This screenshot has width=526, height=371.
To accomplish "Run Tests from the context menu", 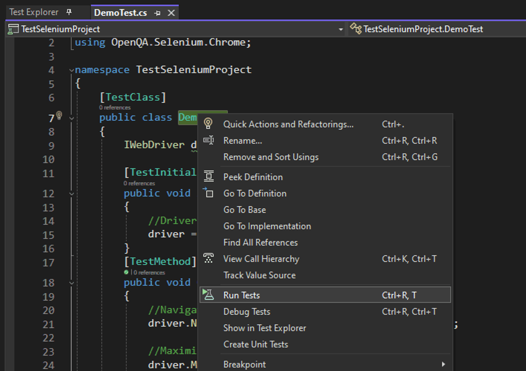I will pos(325,295).
